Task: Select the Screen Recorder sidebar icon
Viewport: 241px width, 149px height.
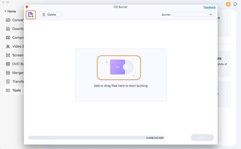Action: point(8,55)
